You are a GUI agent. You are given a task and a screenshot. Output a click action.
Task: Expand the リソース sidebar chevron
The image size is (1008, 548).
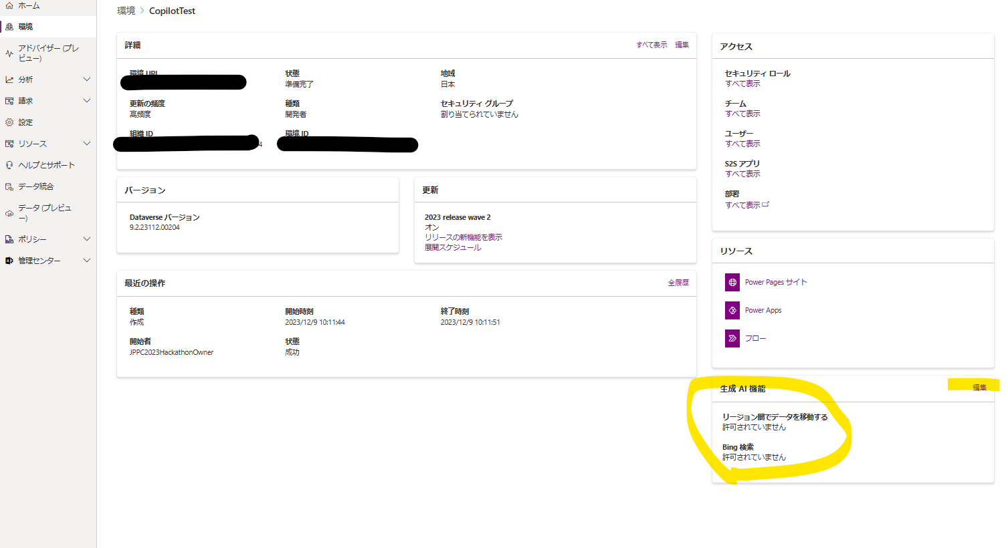[86, 144]
